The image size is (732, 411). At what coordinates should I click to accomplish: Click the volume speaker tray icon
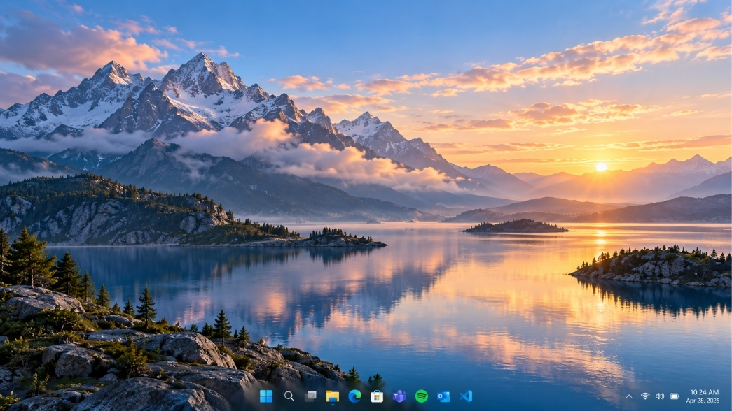660,396
